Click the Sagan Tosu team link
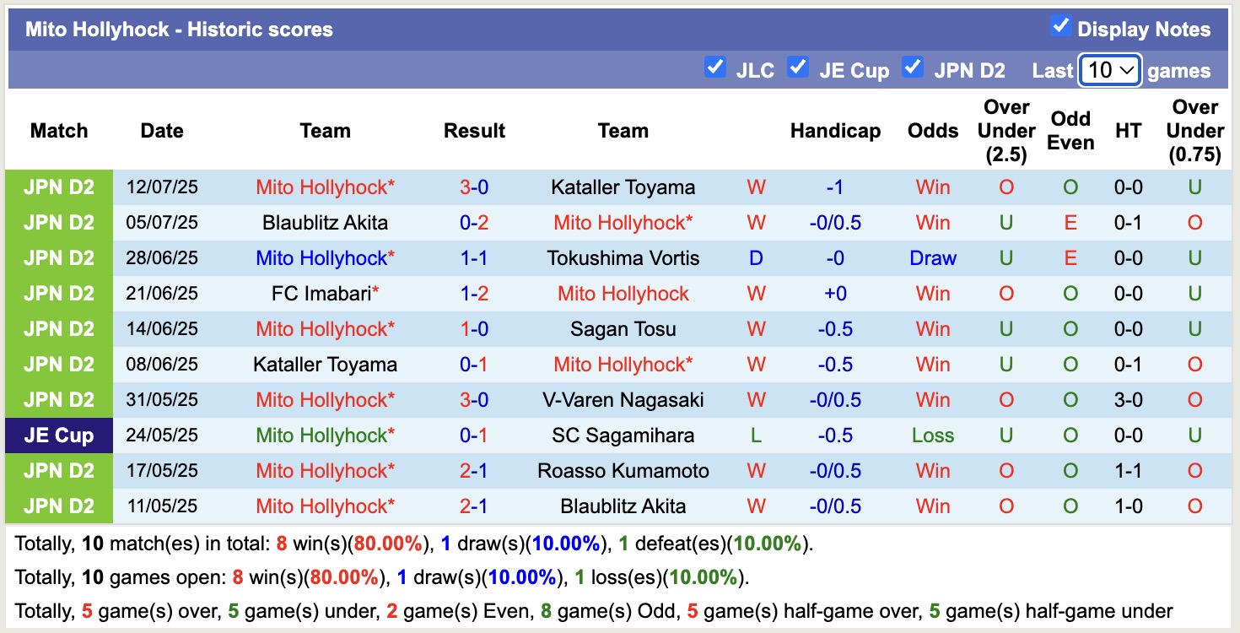The height and width of the screenshot is (633, 1240). [x=623, y=329]
